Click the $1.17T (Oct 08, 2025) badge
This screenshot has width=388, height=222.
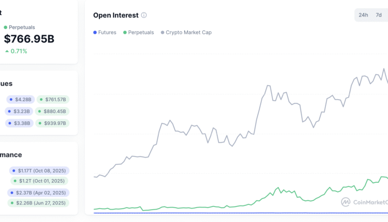tap(39, 170)
